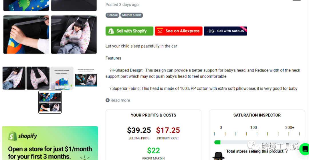
Task: Click the Shopify logo in the ad banner
Action: tap(23, 136)
